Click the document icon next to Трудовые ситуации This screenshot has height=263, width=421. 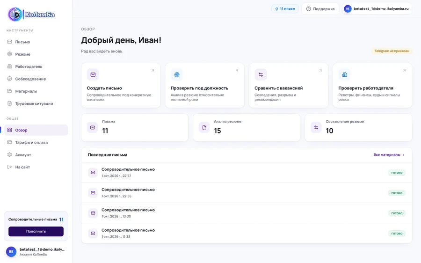tap(10, 103)
